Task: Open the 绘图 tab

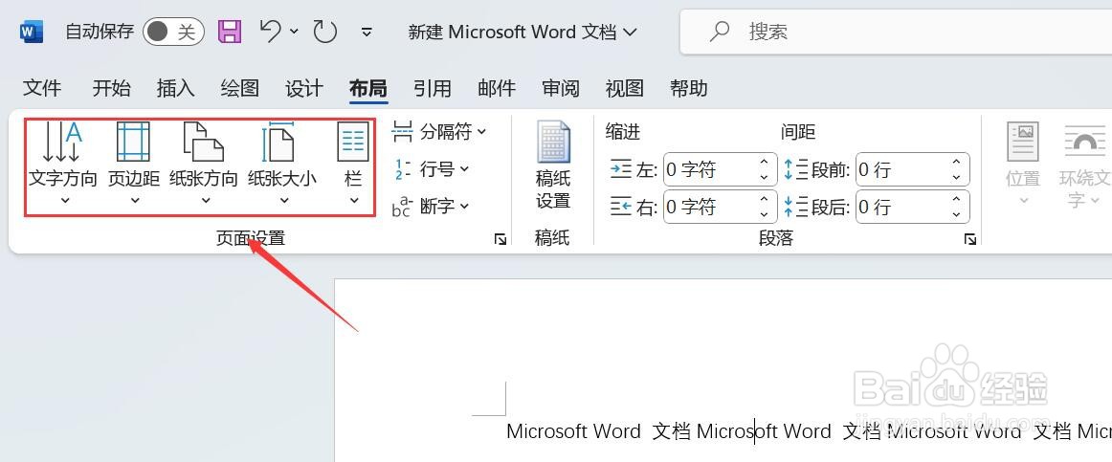Action: coord(239,88)
